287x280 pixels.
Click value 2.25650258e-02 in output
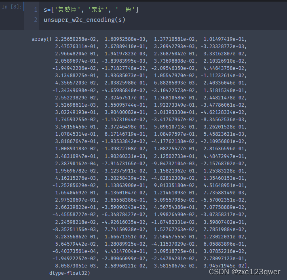76,39
